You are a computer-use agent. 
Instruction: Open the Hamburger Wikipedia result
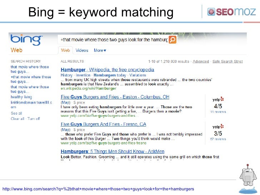tap(107, 70)
